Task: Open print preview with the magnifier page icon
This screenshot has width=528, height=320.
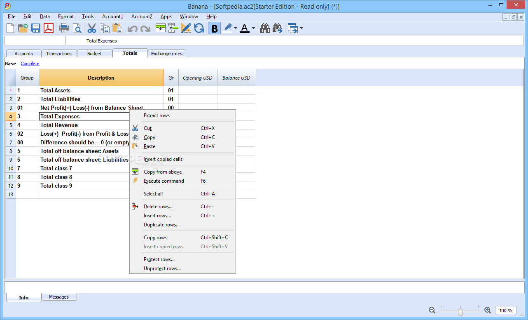Action: (77, 28)
